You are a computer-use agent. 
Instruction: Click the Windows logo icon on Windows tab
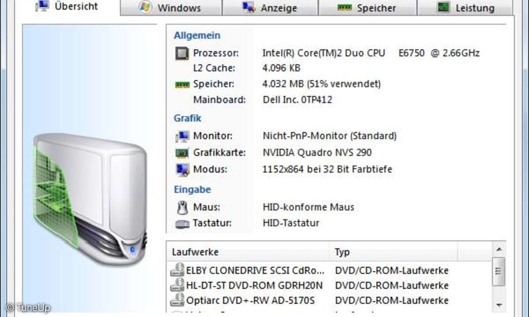(x=145, y=7)
